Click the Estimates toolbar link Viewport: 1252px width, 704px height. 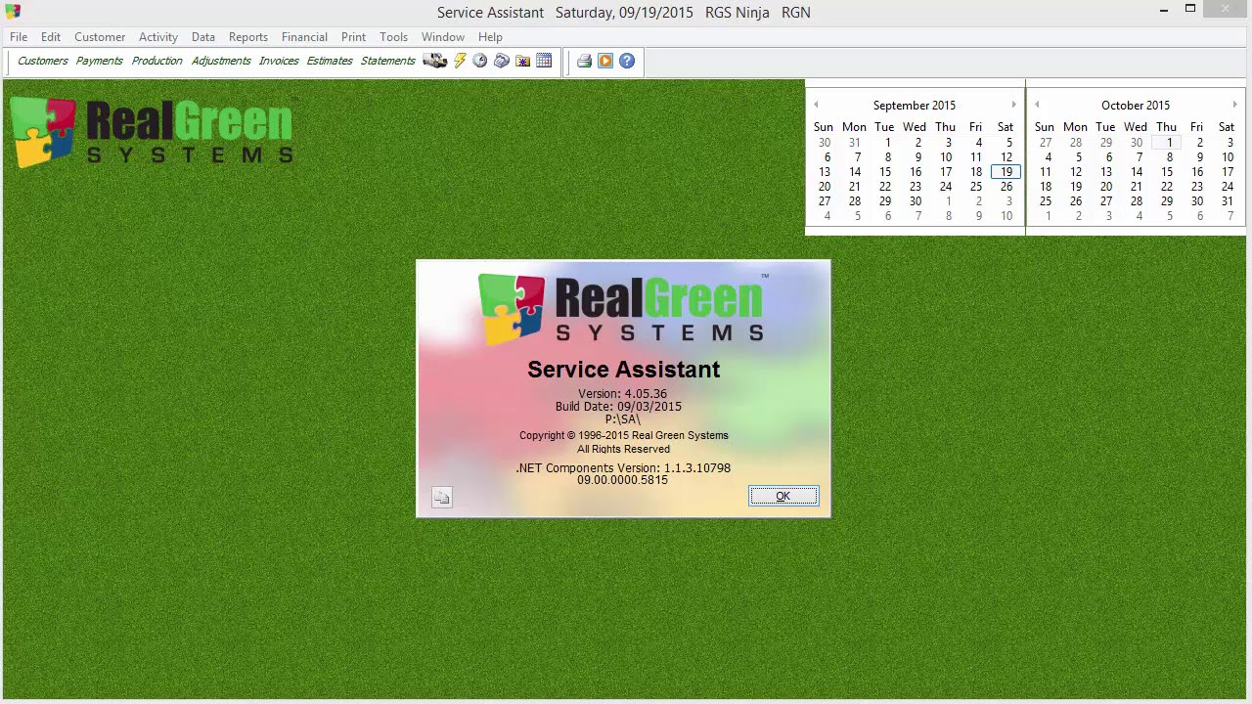point(330,61)
